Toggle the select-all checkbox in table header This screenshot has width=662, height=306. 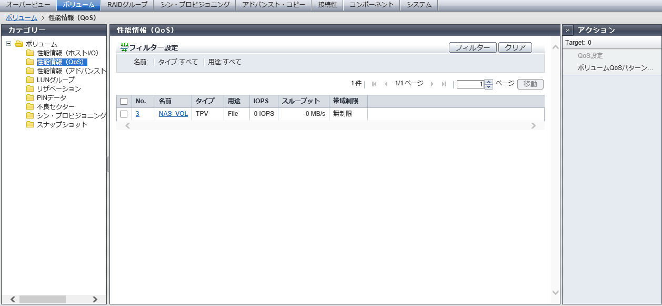pyautogui.click(x=124, y=101)
